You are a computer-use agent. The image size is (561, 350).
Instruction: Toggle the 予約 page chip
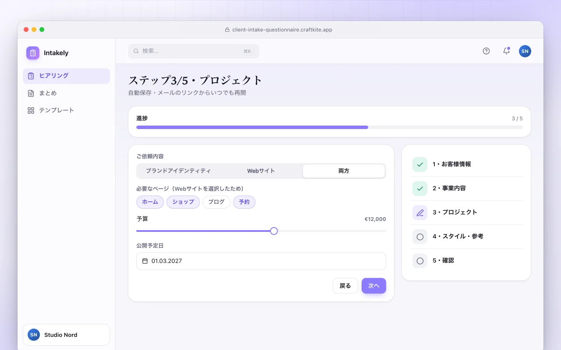(244, 202)
